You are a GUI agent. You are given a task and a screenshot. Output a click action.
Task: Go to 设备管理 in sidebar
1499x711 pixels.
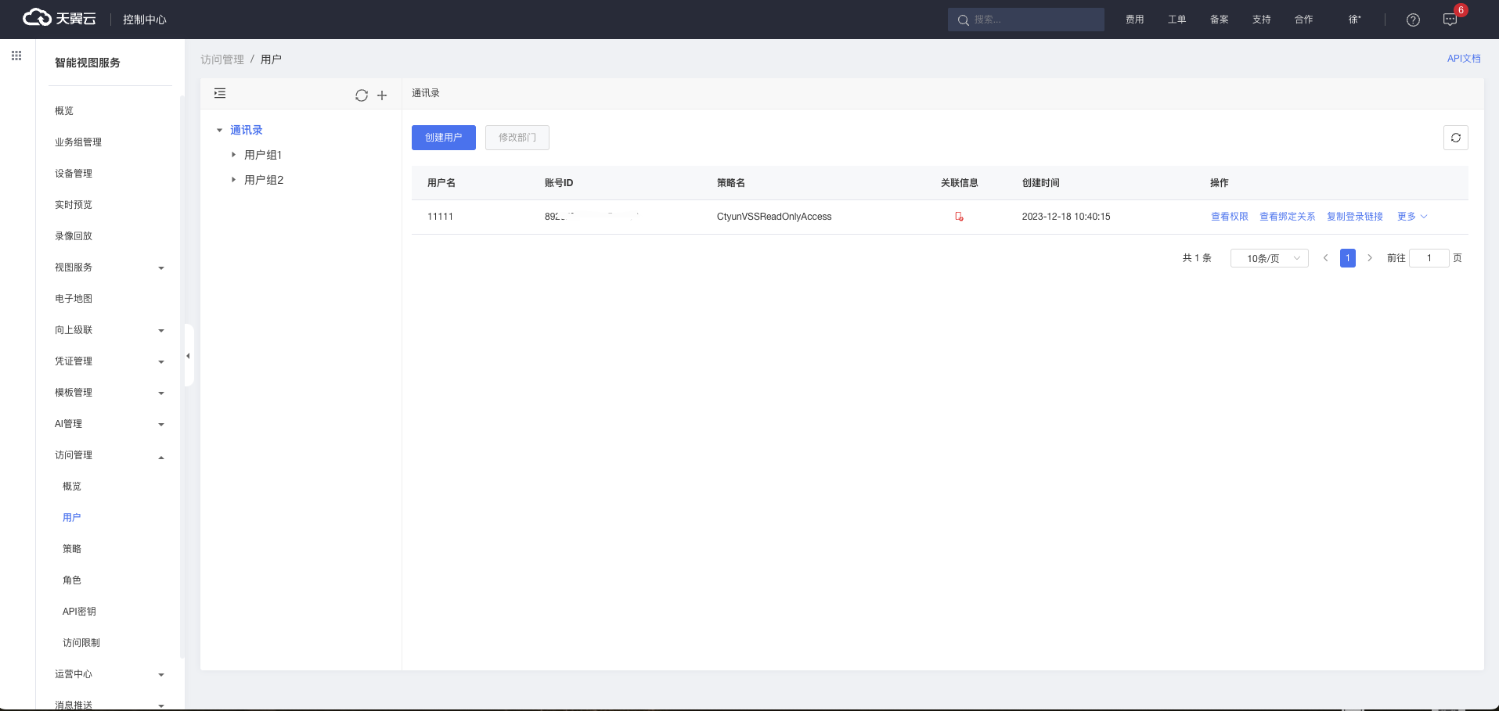pyautogui.click(x=74, y=174)
